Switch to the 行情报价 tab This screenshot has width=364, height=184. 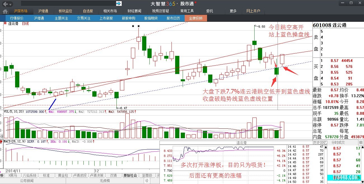(x=17, y=18)
